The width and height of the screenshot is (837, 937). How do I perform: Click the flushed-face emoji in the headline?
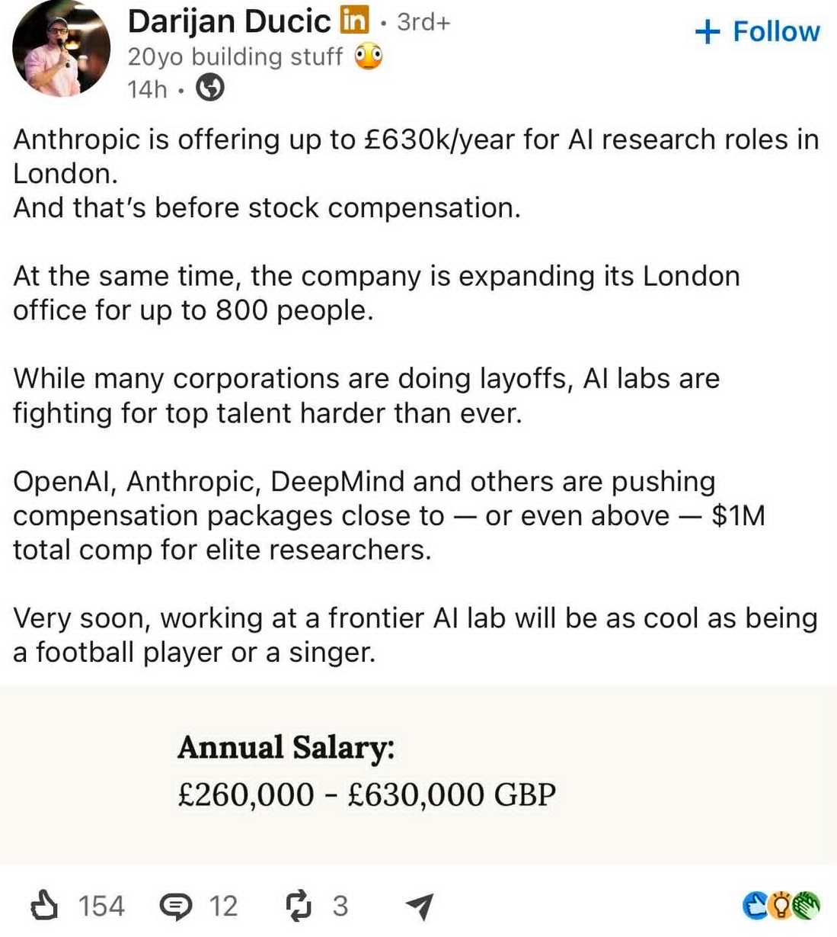(x=369, y=56)
